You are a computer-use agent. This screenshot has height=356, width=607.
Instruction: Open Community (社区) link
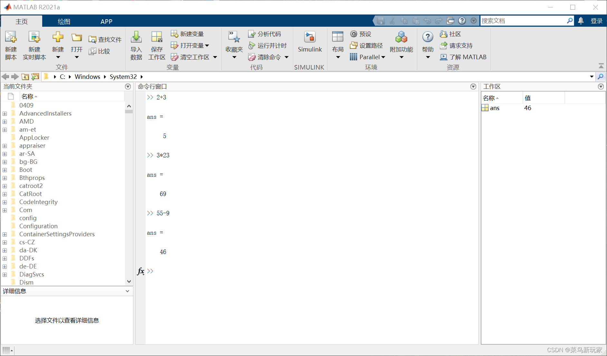450,34
